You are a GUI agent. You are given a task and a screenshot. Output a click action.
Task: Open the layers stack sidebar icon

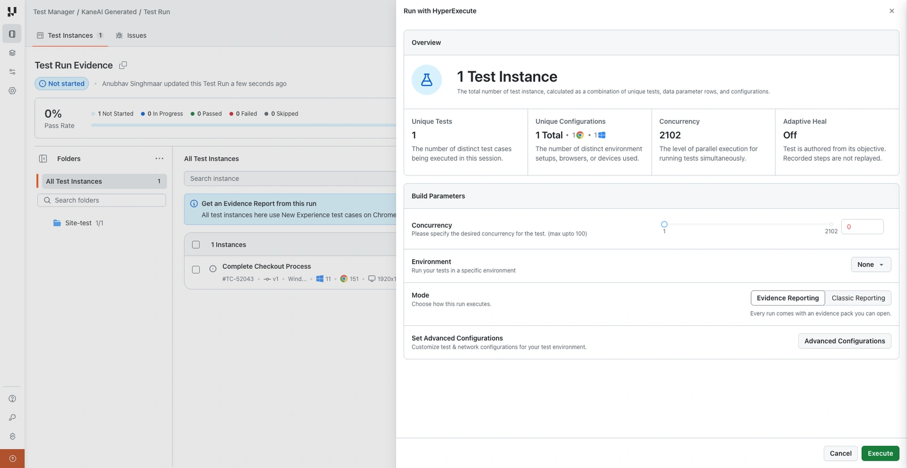12,53
